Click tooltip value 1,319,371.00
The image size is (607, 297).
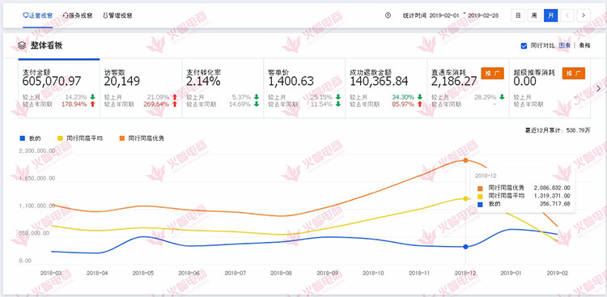tap(552, 196)
